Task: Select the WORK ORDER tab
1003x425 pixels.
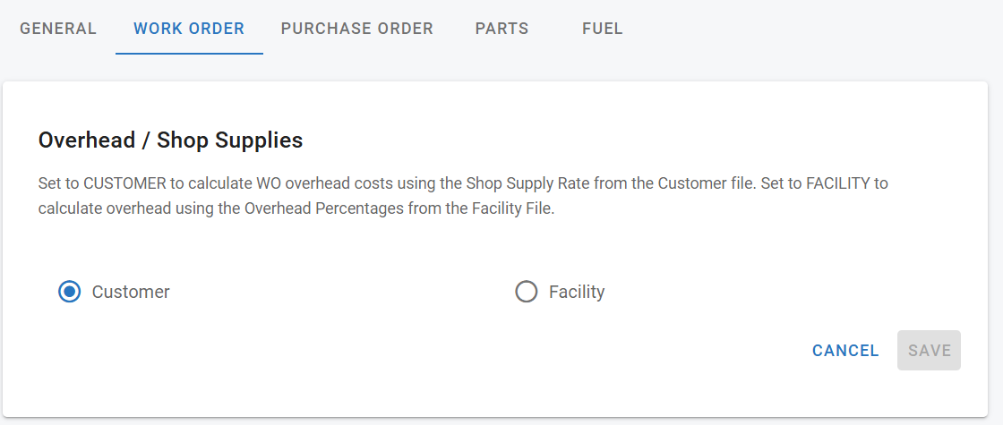Action: click(x=189, y=29)
